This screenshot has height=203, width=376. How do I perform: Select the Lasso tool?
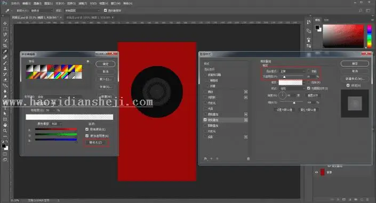5,35
